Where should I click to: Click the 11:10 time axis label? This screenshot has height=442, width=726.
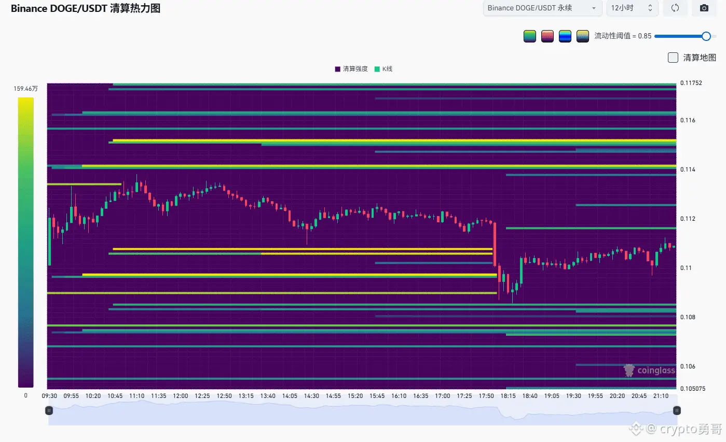tap(137, 396)
